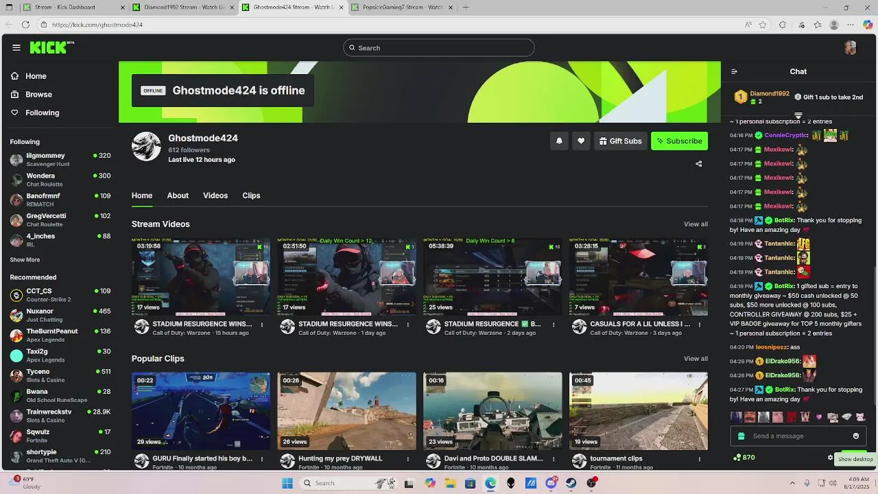Open browser extensions puzzle icon
The width and height of the screenshot is (878, 494).
pos(783,25)
